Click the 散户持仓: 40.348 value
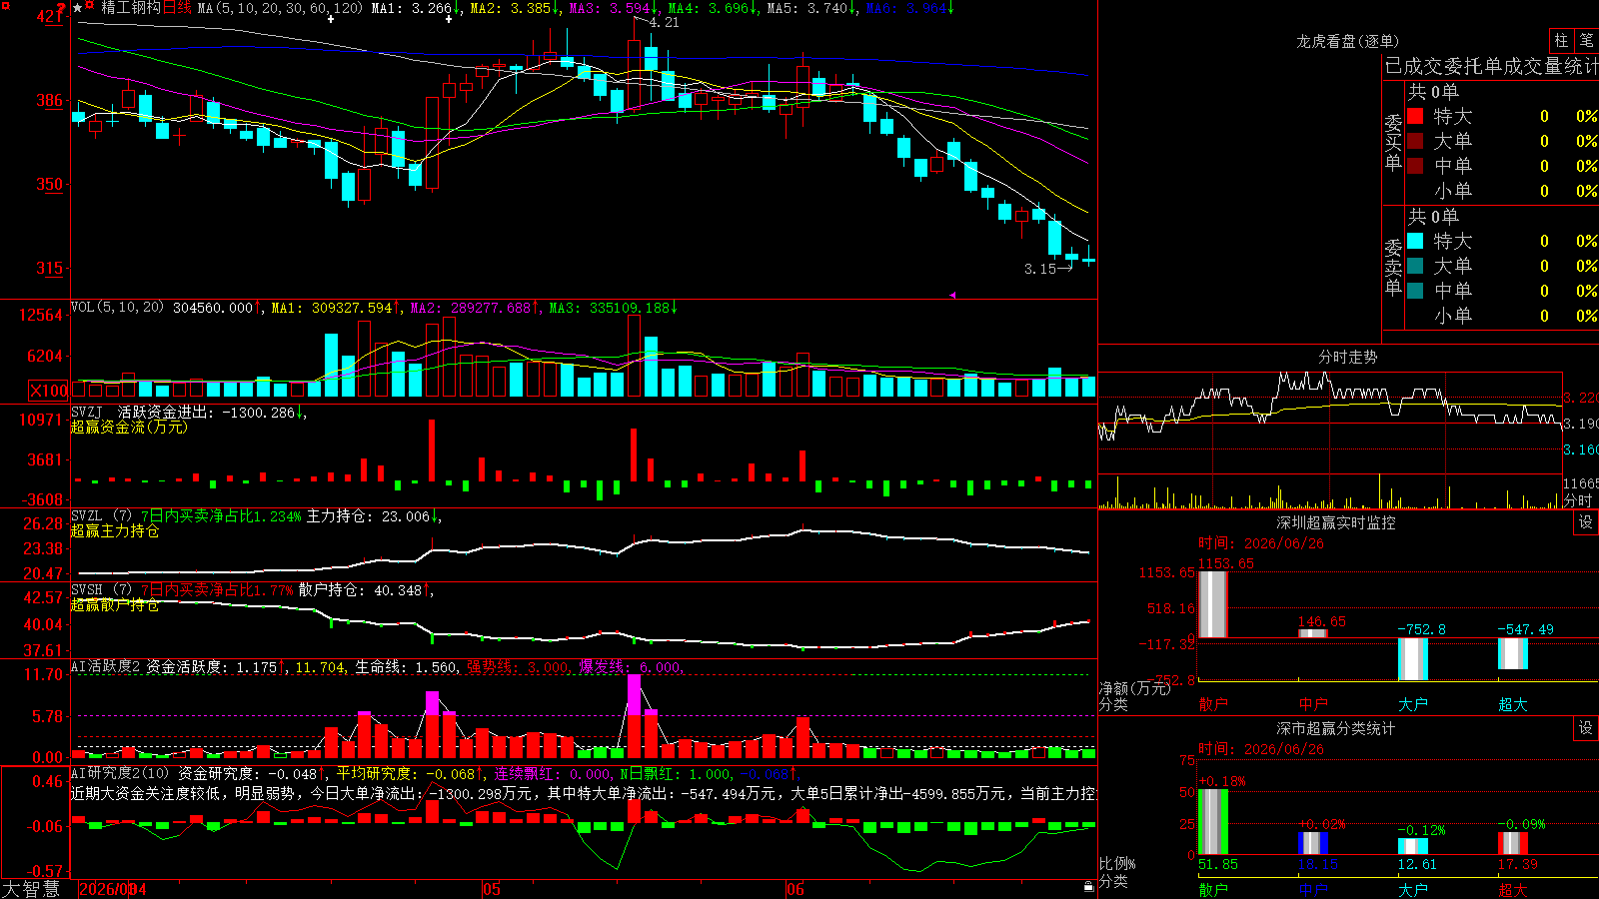The width and height of the screenshot is (1599, 899). point(360,591)
